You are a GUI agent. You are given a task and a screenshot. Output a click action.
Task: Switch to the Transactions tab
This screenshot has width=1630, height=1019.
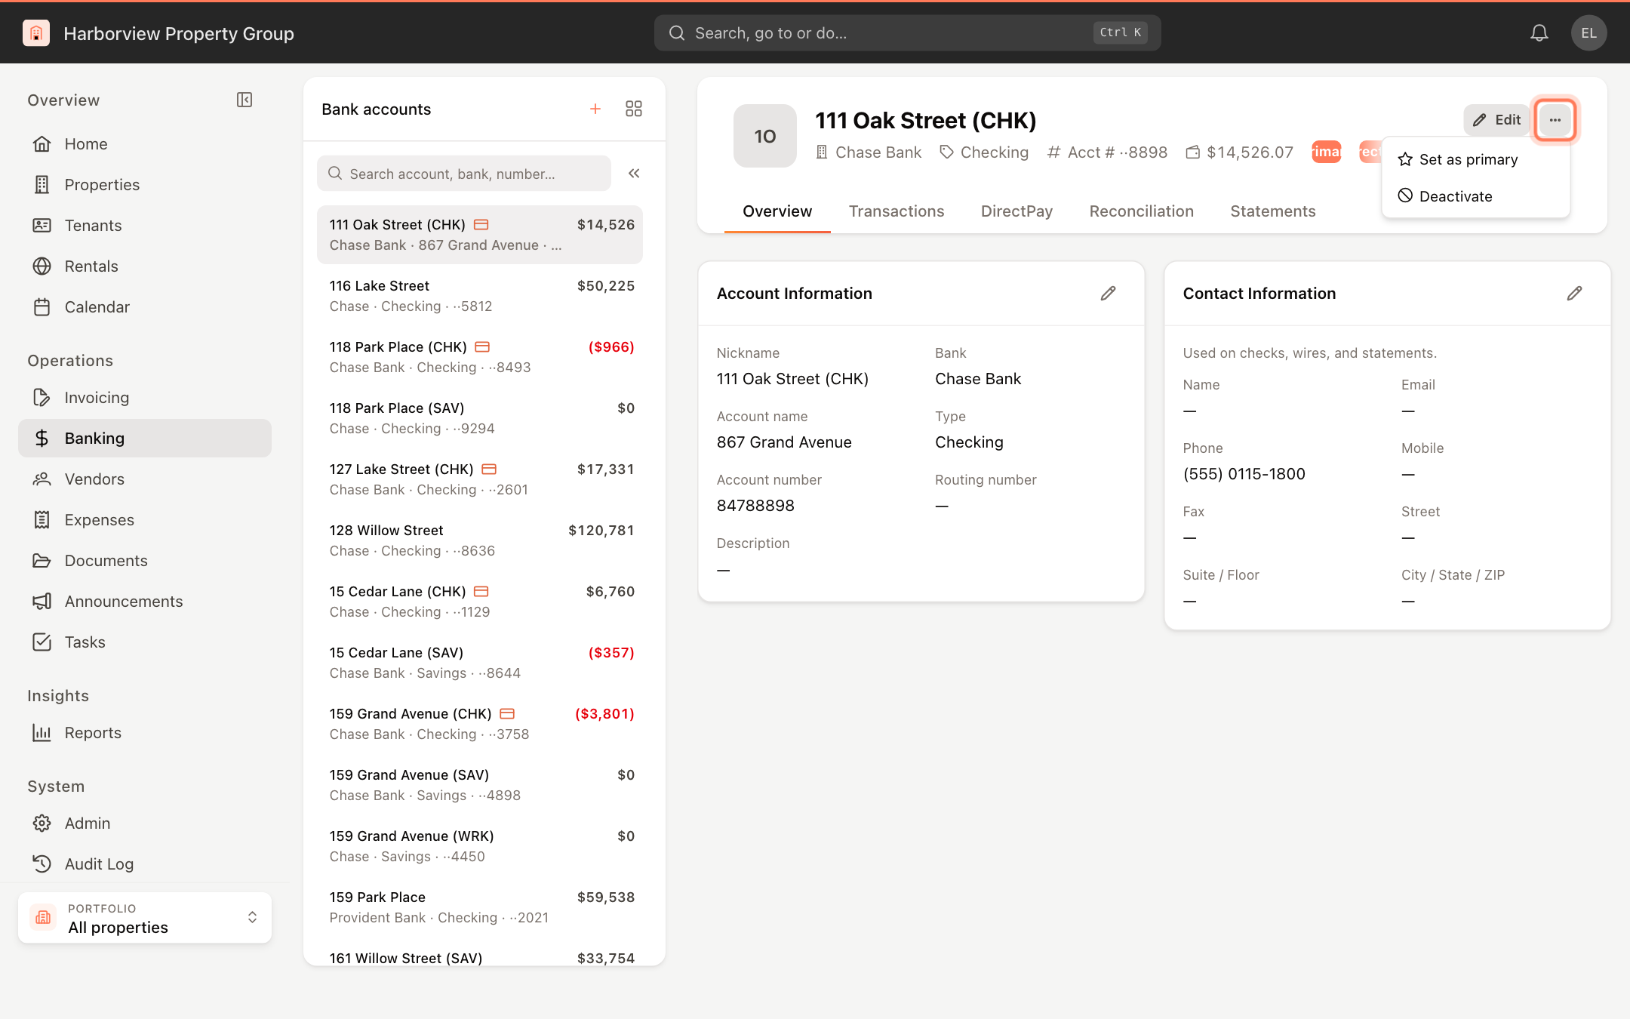pyautogui.click(x=896, y=212)
